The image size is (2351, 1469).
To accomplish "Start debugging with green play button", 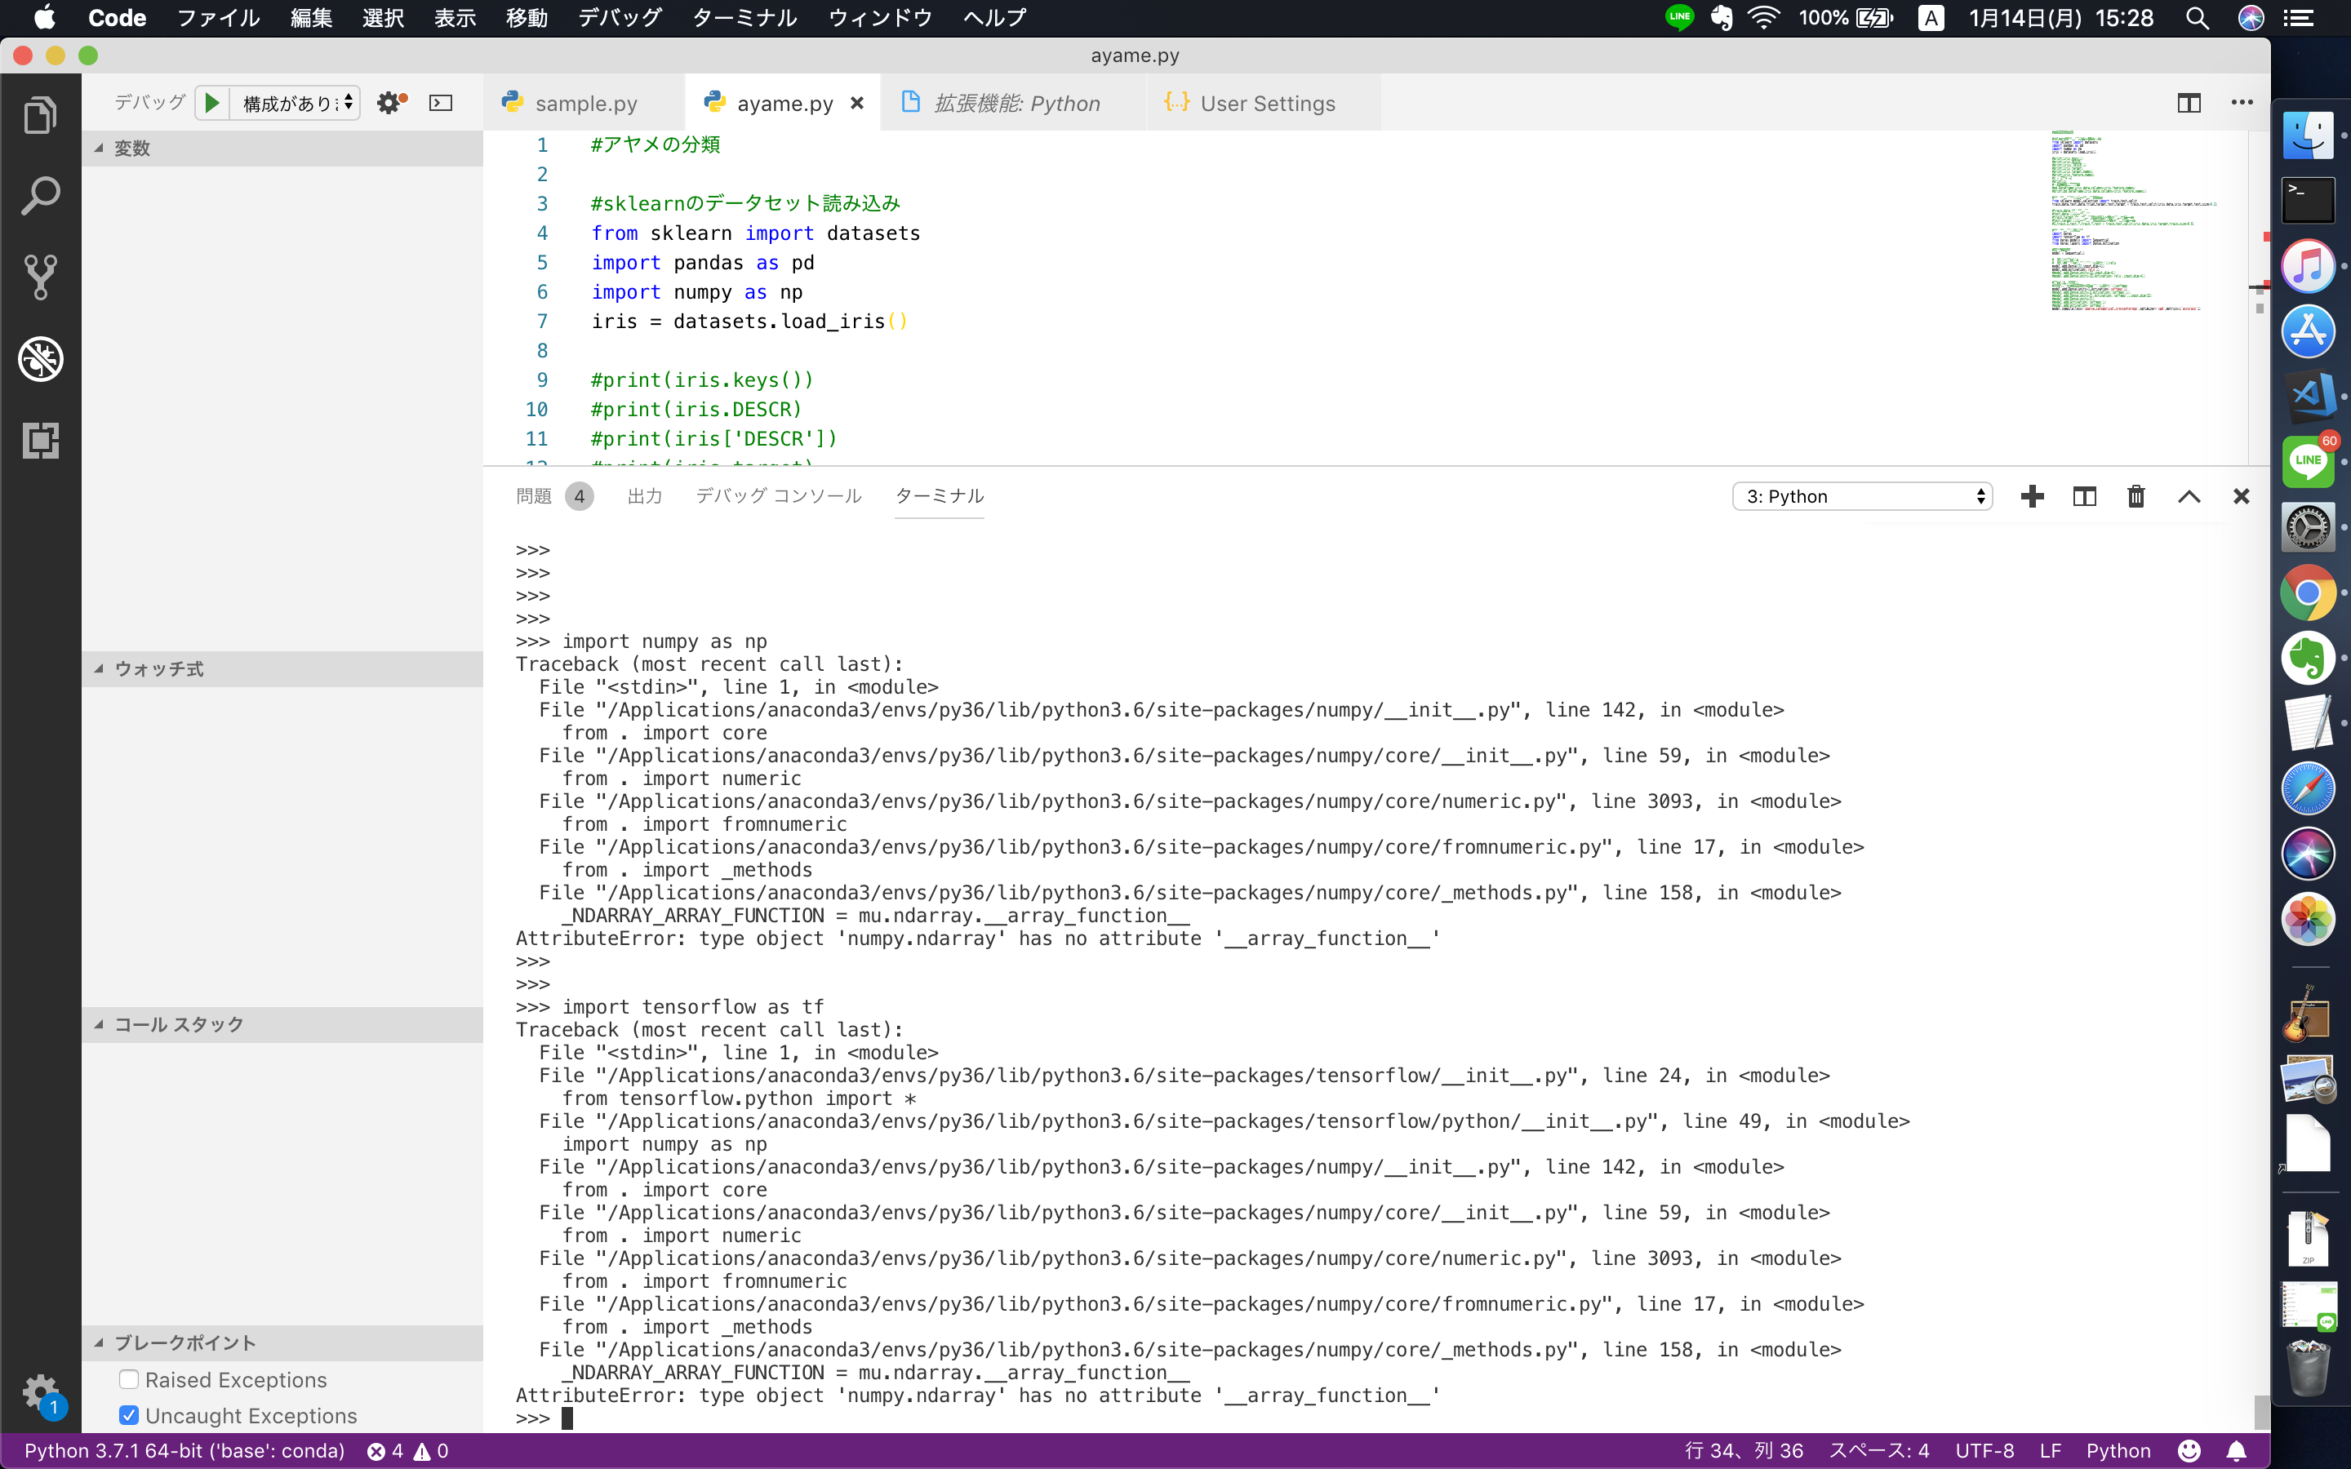I will tap(211, 103).
